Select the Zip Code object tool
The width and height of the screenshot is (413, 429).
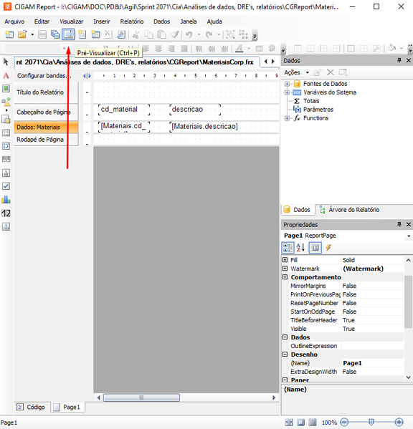click(6, 213)
